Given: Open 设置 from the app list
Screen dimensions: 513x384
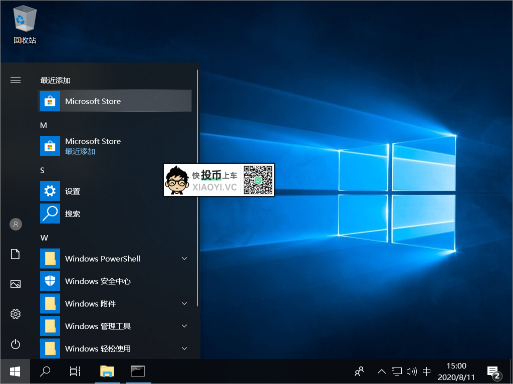Looking at the screenshot, I should [x=73, y=191].
